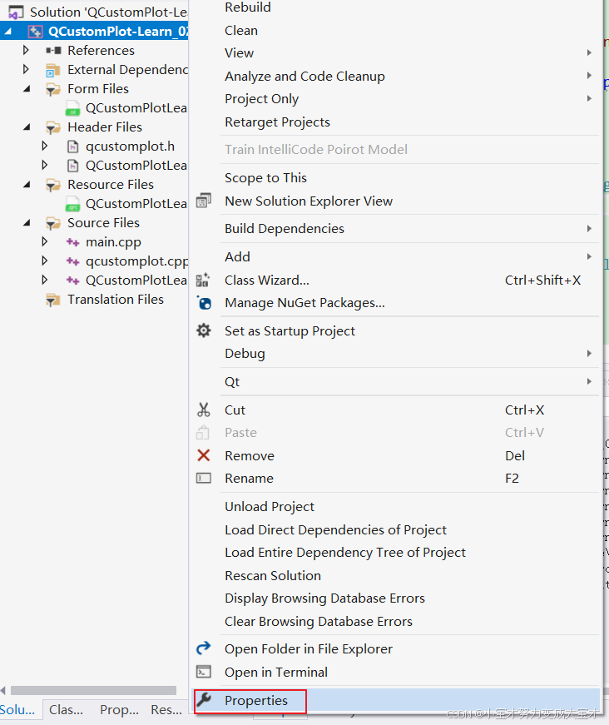Click the green .qrc file icon under Resource Files
The width and height of the screenshot is (609, 725).
tap(72, 205)
